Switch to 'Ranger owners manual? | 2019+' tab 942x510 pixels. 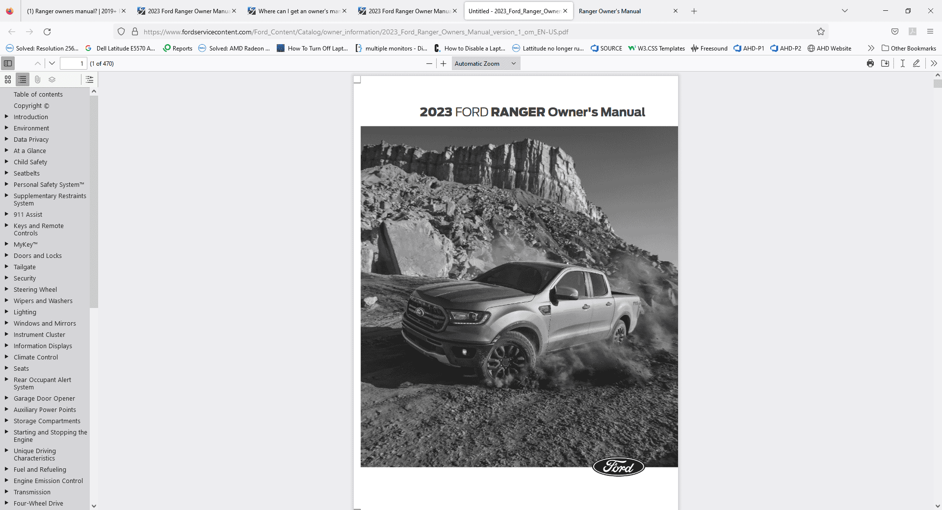coord(71,11)
